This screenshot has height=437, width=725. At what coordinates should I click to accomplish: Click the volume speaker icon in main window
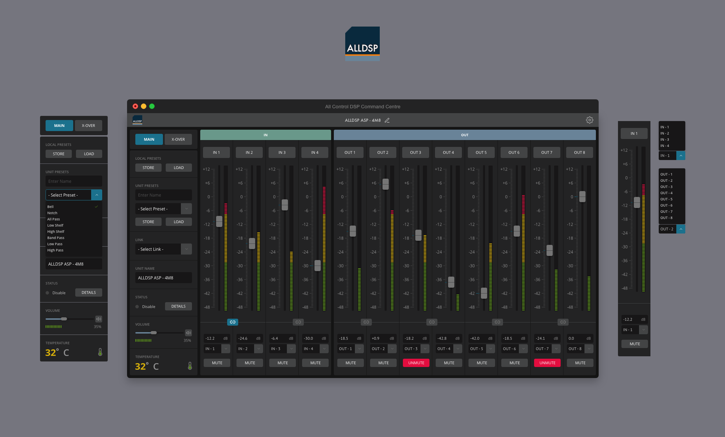click(x=188, y=333)
